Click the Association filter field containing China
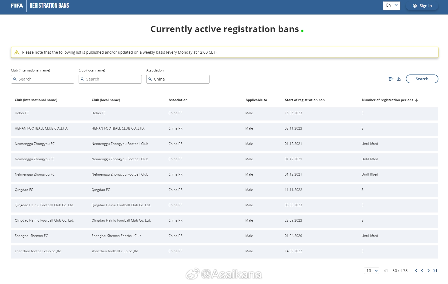 point(178,79)
